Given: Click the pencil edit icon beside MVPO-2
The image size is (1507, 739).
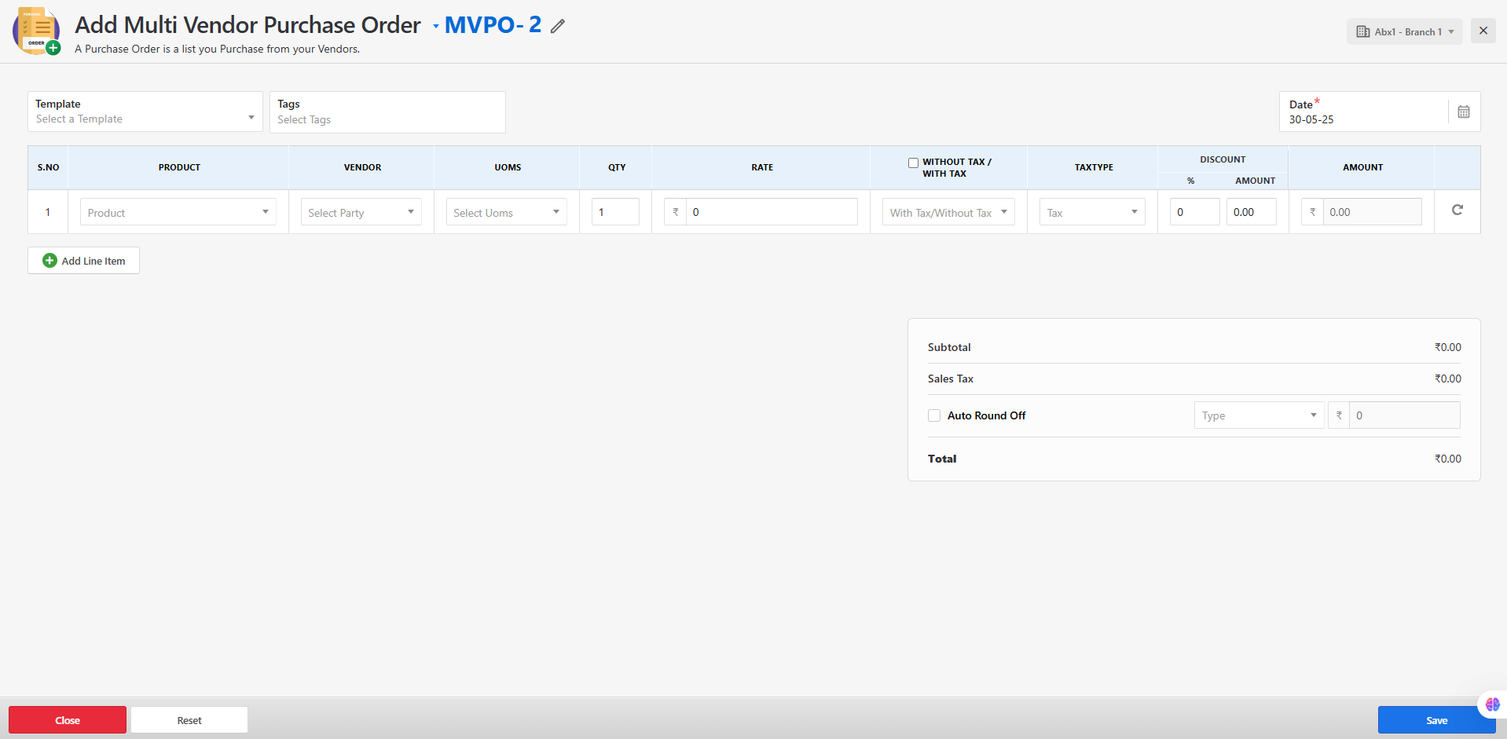Looking at the screenshot, I should [x=558, y=27].
